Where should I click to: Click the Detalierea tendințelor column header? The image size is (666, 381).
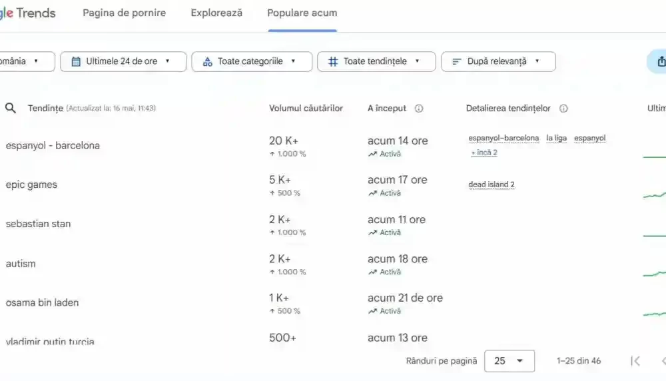tap(508, 109)
